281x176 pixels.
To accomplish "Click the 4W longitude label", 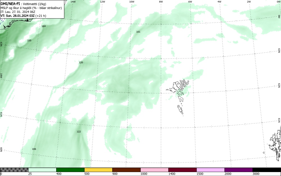I will click(219, 2).
